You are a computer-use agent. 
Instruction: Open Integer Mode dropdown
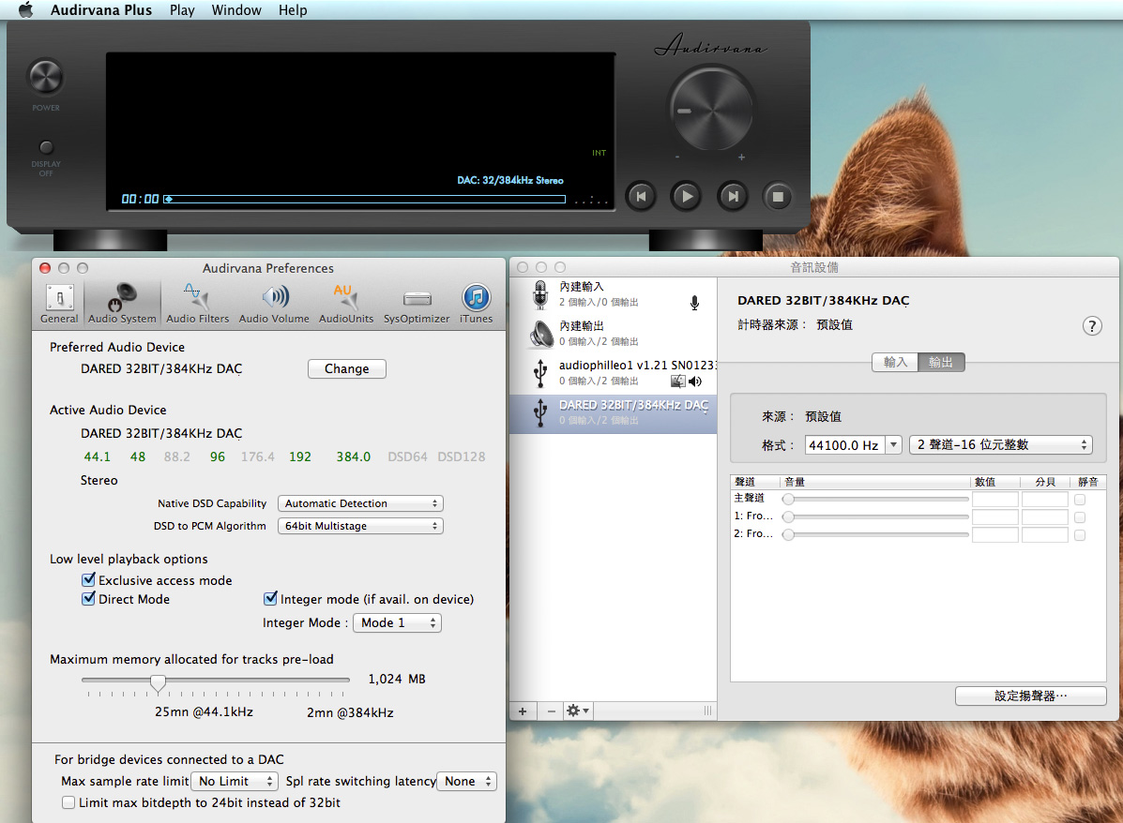398,622
